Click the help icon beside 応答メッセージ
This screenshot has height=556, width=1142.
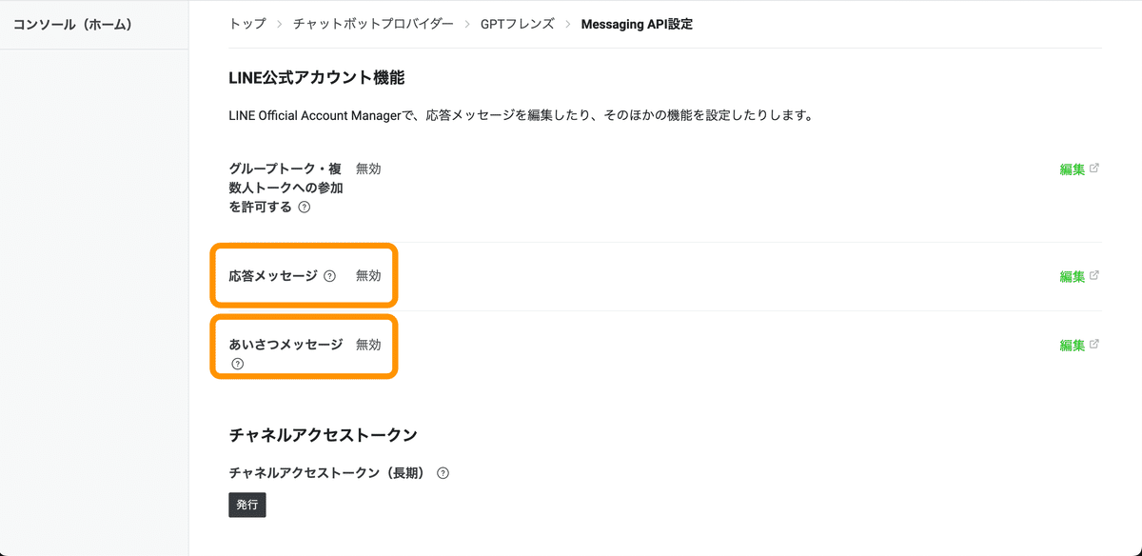tap(329, 276)
